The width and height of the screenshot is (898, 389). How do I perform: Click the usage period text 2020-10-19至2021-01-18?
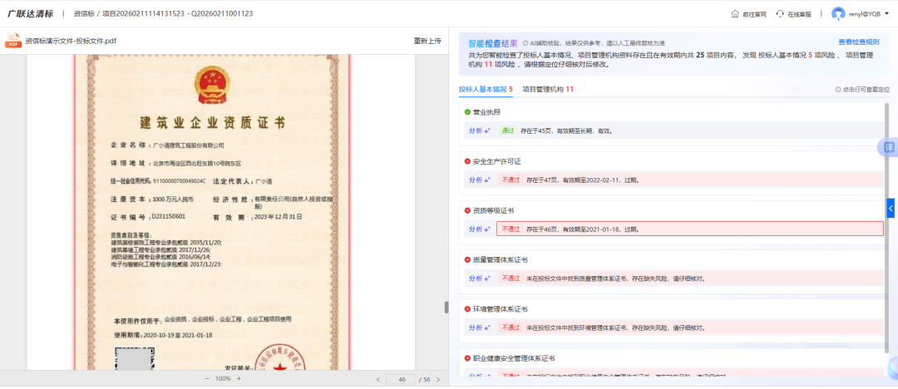pos(178,335)
